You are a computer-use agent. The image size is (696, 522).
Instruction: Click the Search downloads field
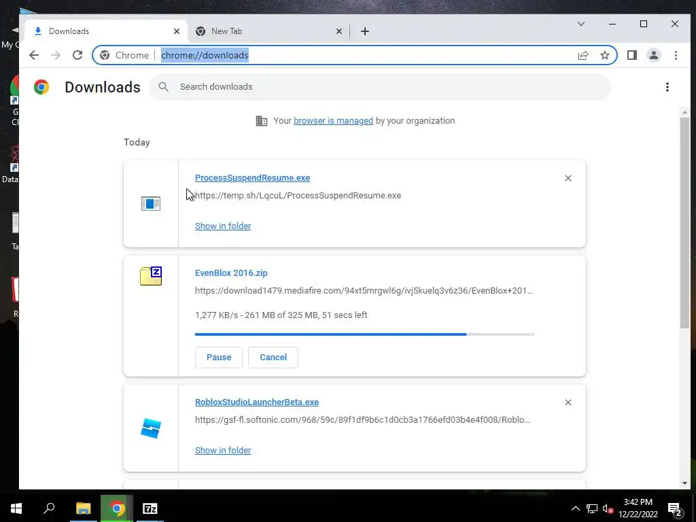pos(380,87)
